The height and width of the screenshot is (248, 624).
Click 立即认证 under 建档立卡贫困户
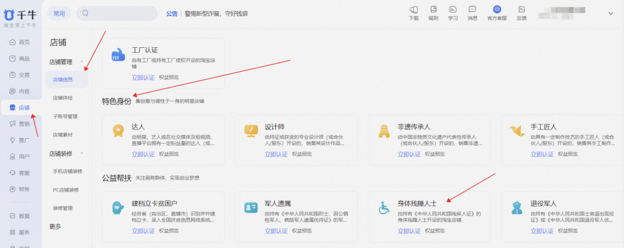[x=143, y=231]
